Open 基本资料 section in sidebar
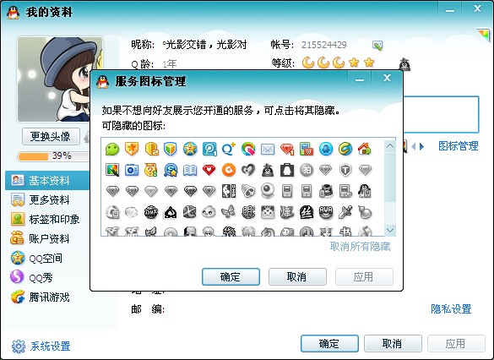Image resolution: width=494 pixels, height=360 pixels. pos(47,180)
